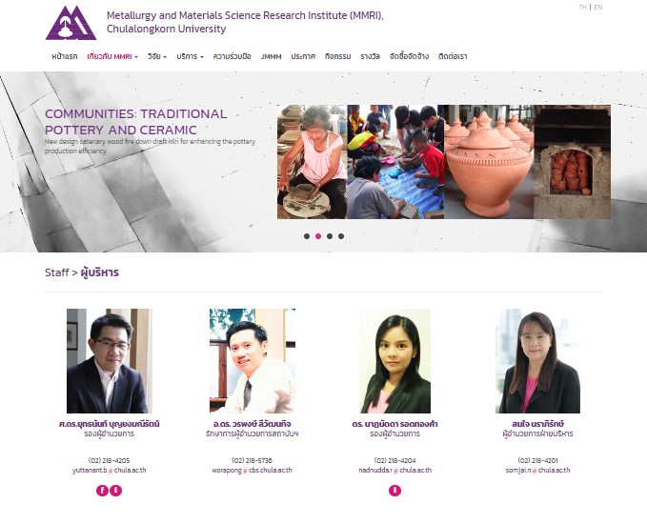Click Somjai's staff portrait photo
647x524 pixels.
tap(537, 361)
